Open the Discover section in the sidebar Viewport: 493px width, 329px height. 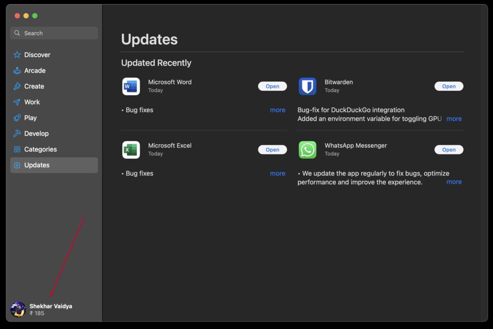coord(37,54)
